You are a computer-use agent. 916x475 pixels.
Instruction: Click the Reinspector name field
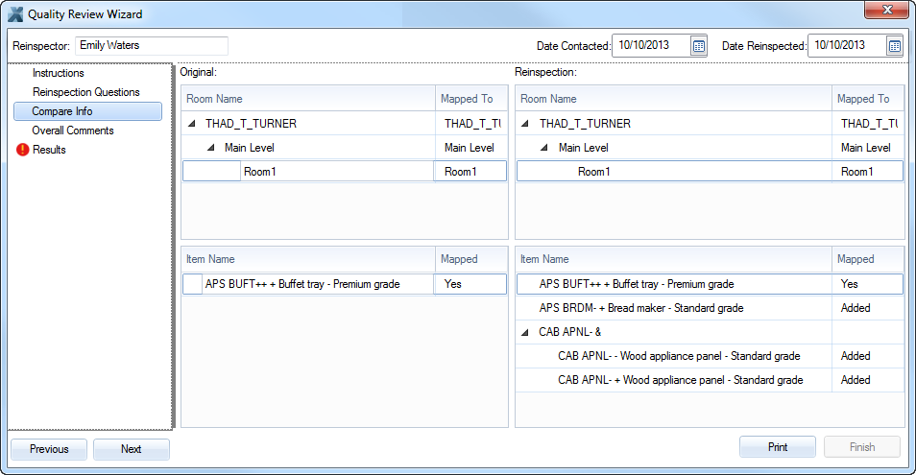(x=152, y=45)
